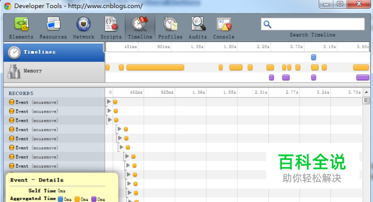This screenshot has height=202, width=373.
Task: Minimize the Developer Tools window
Action: point(327,4)
